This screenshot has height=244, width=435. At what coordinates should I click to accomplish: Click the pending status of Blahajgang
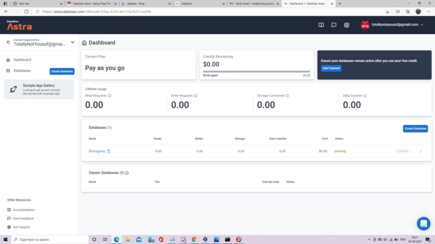coord(340,151)
